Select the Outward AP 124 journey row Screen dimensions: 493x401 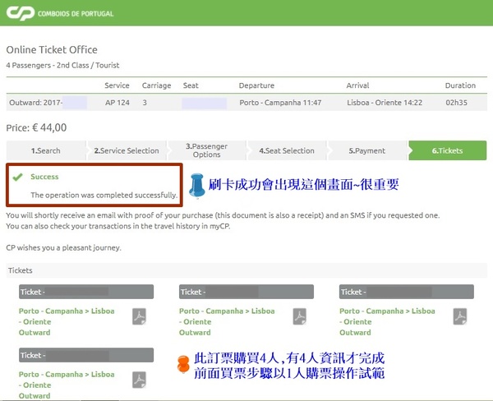click(x=246, y=103)
